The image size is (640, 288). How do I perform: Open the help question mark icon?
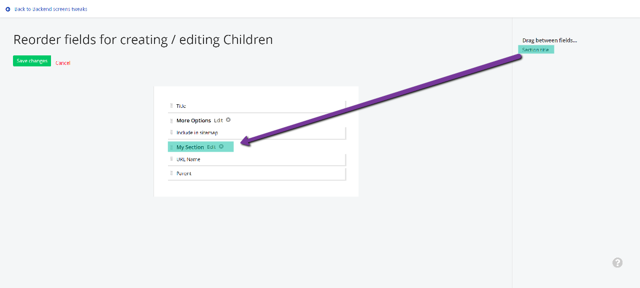[617, 263]
